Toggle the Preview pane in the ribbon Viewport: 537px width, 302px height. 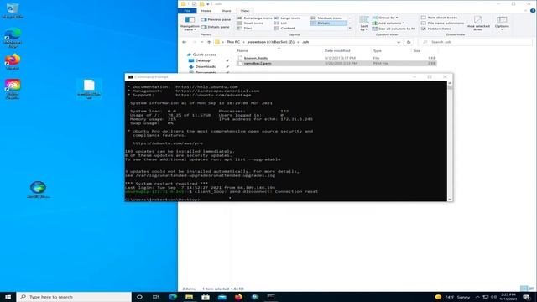click(x=216, y=19)
